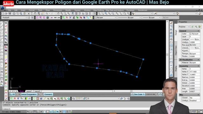Click the Vertex X value 117.1400
Viewport: 203px width, 114px height.
point(195,72)
